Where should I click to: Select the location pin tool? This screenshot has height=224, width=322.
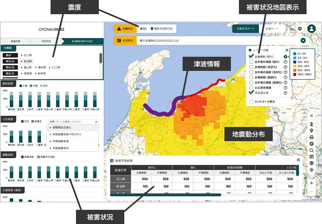pyautogui.click(x=311, y=131)
